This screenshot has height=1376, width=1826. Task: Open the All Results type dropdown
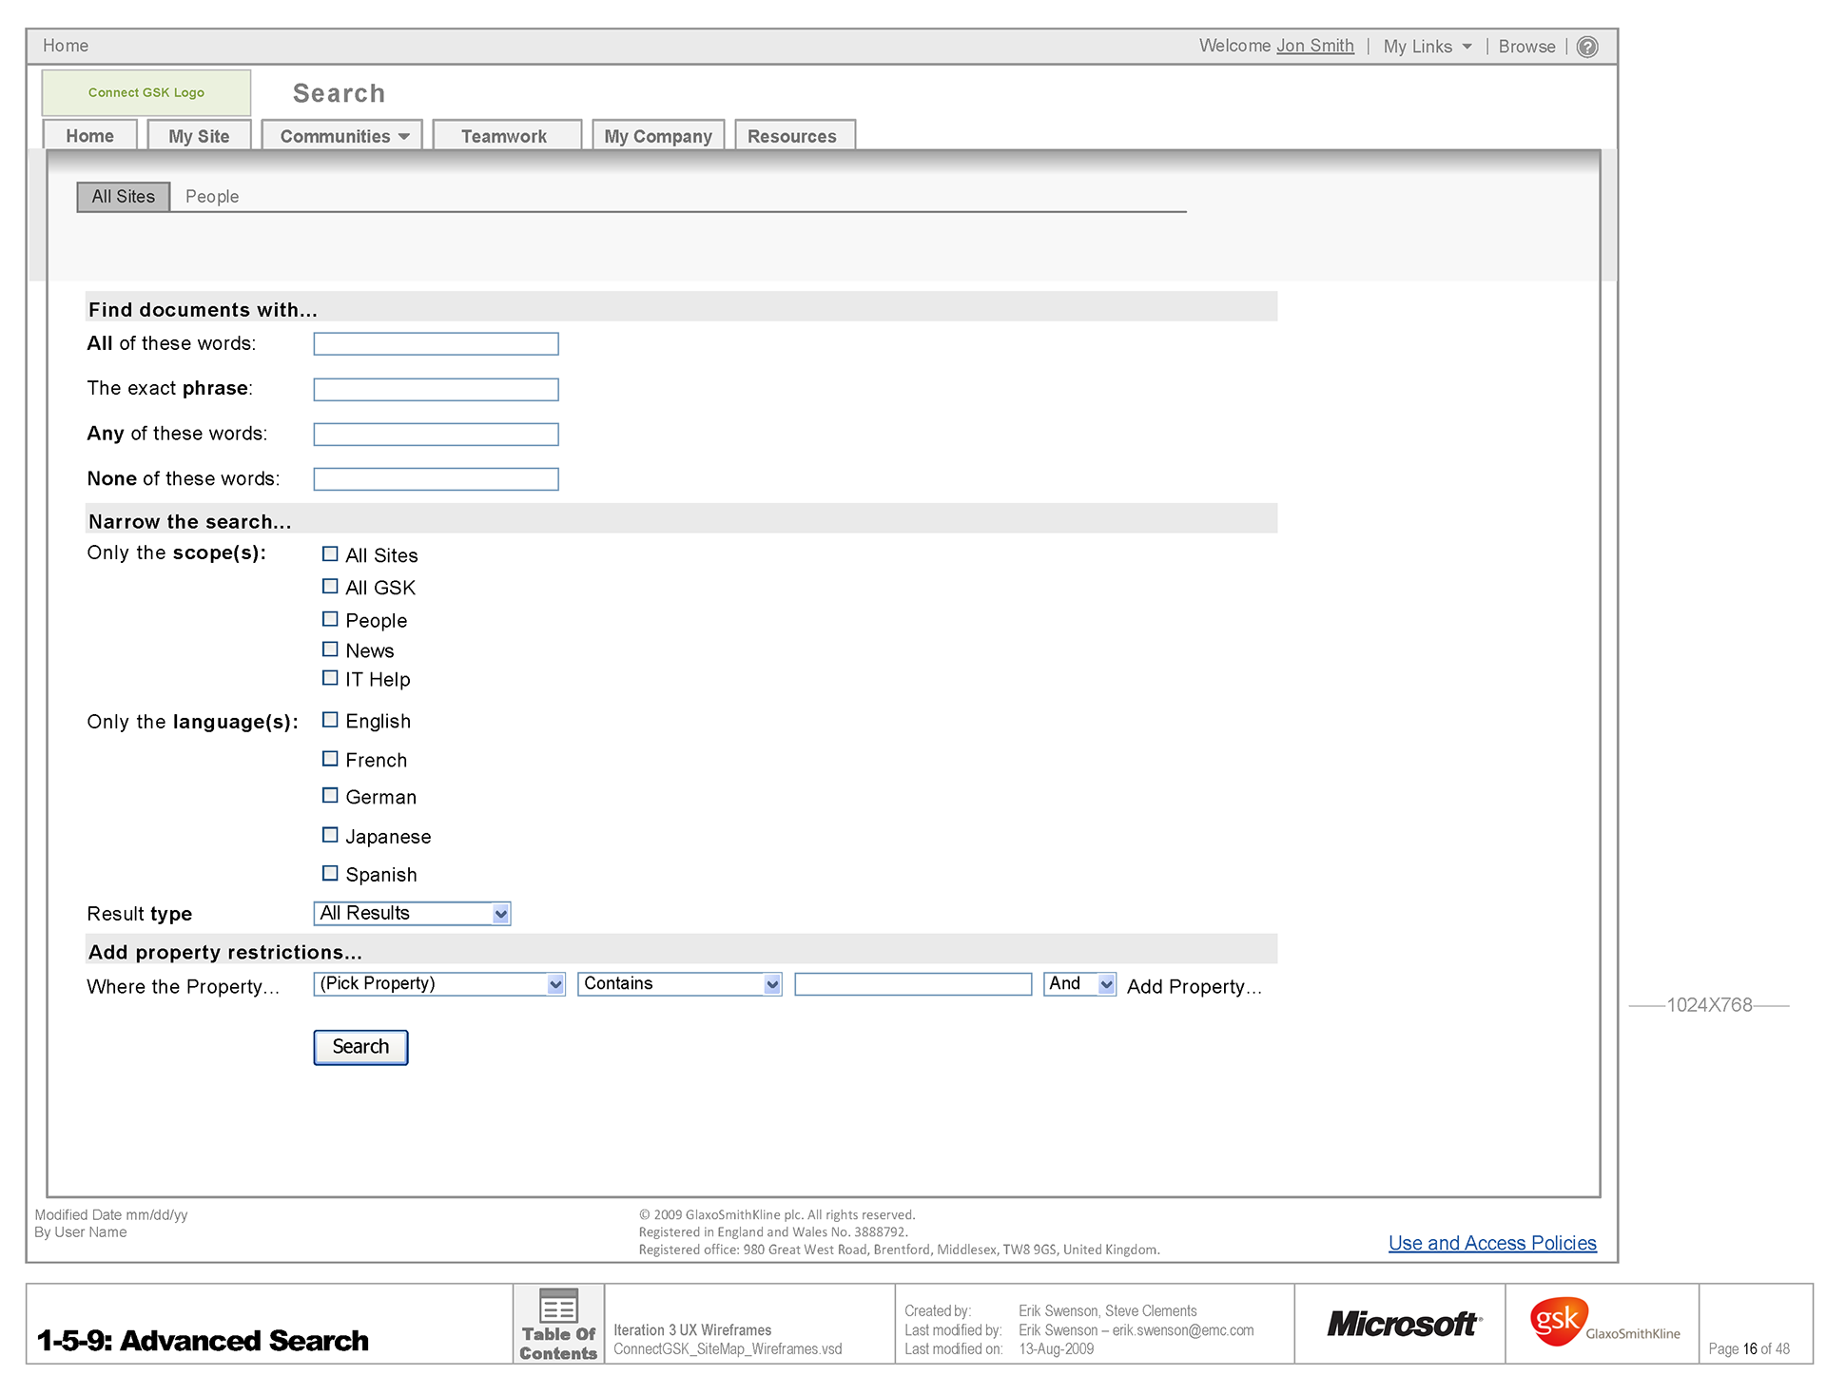pyautogui.click(x=500, y=914)
